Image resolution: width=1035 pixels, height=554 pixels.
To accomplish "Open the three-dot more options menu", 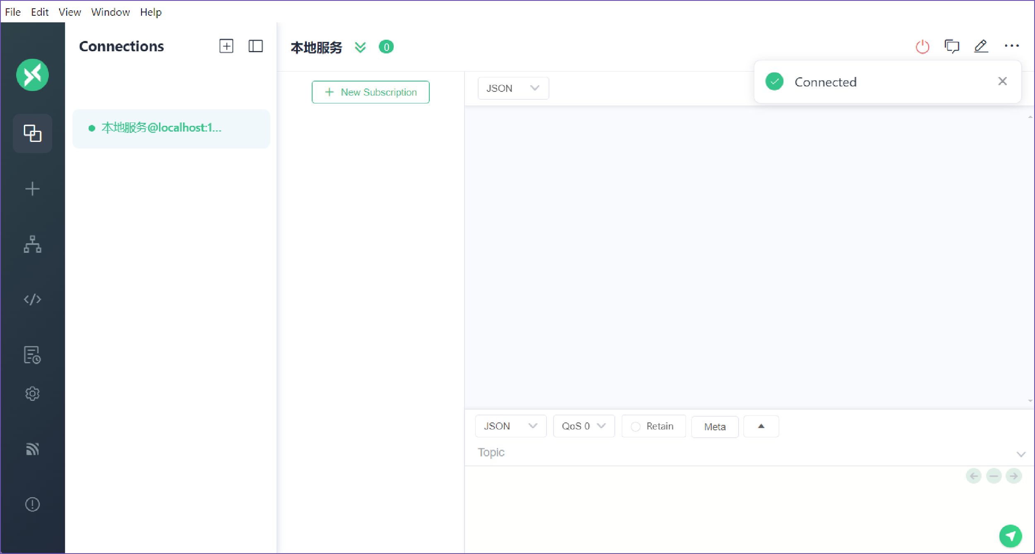I will click(x=1011, y=46).
